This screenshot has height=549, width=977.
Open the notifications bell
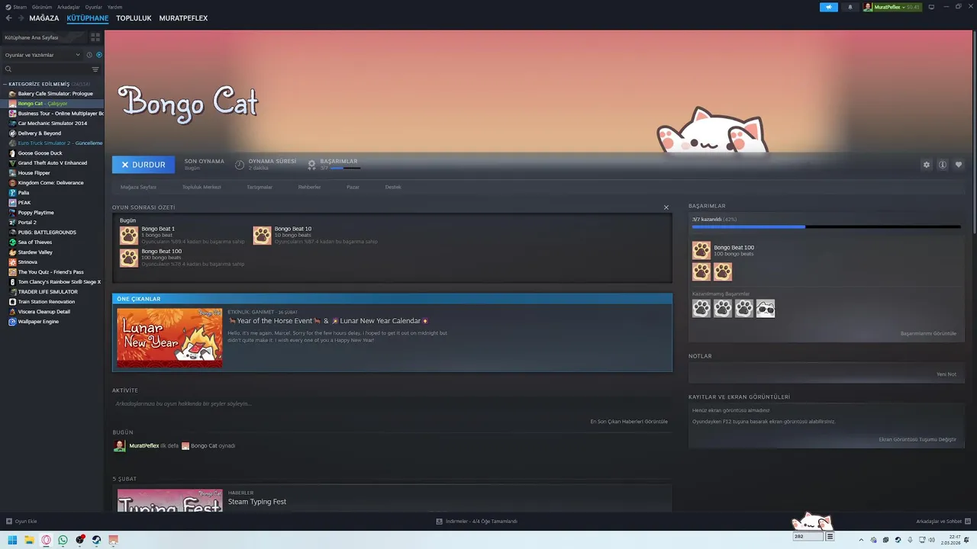pos(850,7)
